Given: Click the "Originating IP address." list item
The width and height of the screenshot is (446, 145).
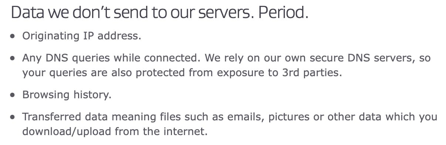Looking at the screenshot, I should pyautogui.click(x=82, y=36).
